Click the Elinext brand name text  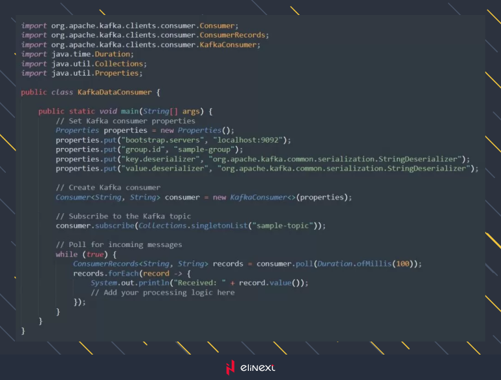[x=258, y=368]
